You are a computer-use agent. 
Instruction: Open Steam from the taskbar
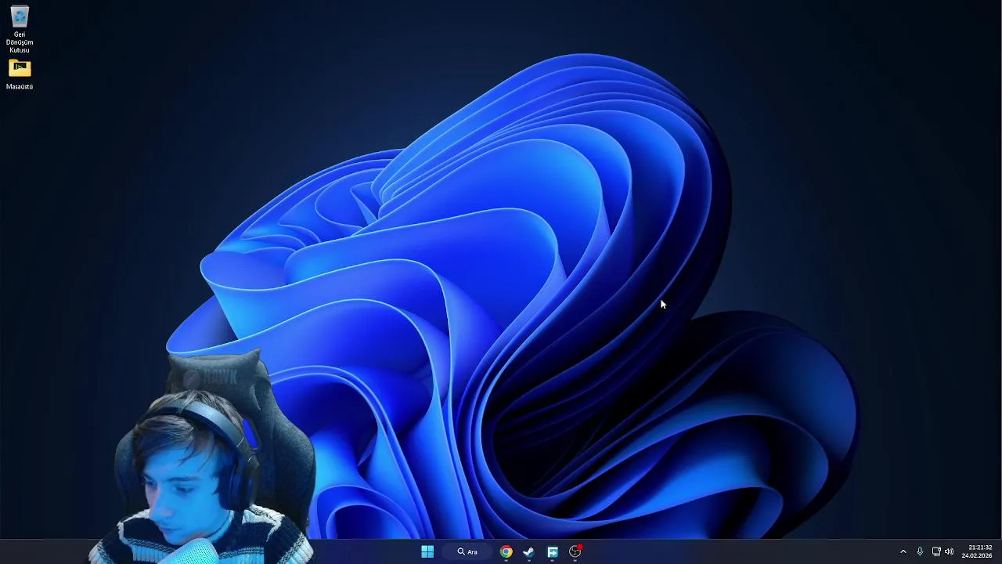[x=529, y=551]
